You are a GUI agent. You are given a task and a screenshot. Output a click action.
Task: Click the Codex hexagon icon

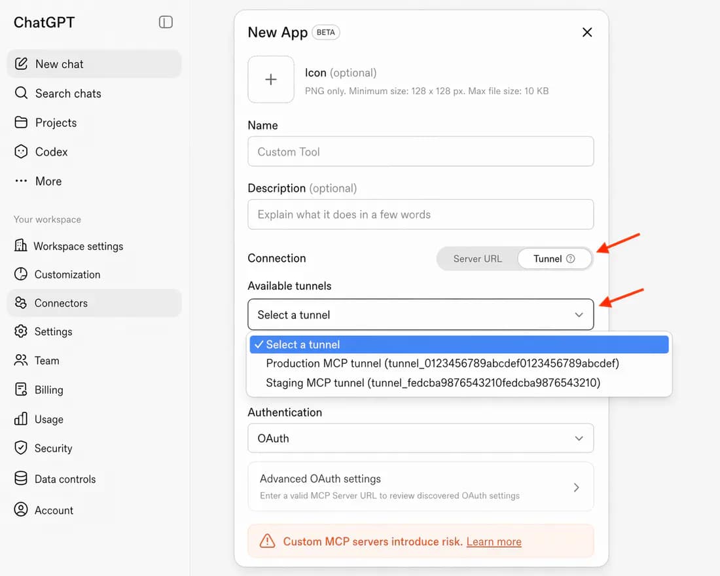click(21, 152)
